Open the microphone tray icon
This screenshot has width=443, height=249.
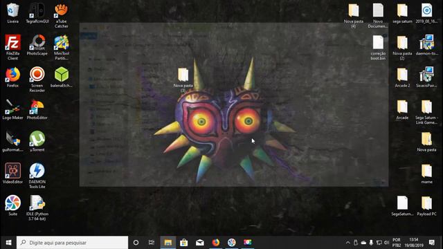[371, 243]
